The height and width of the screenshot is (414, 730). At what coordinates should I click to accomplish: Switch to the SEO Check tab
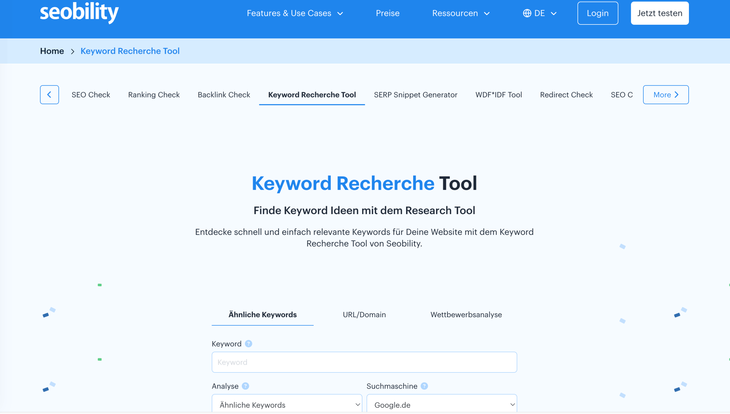[x=91, y=95]
